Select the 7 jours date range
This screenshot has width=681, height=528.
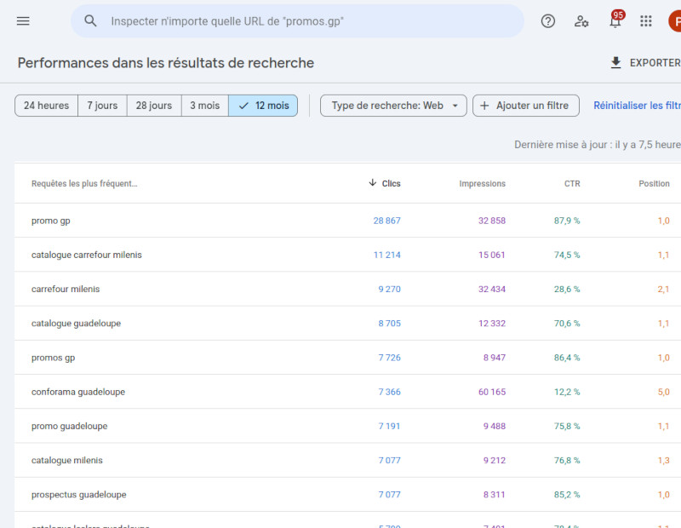(x=102, y=106)
